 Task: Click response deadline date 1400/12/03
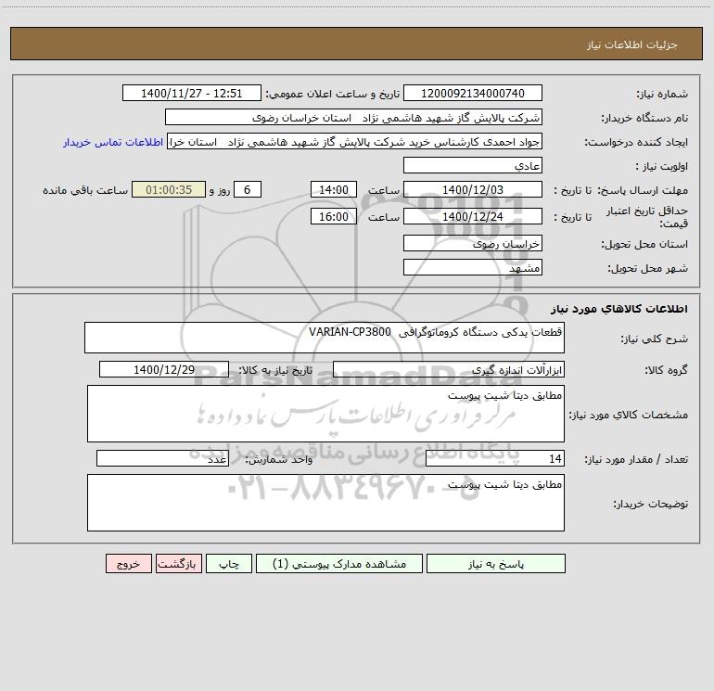pos(473,189)
